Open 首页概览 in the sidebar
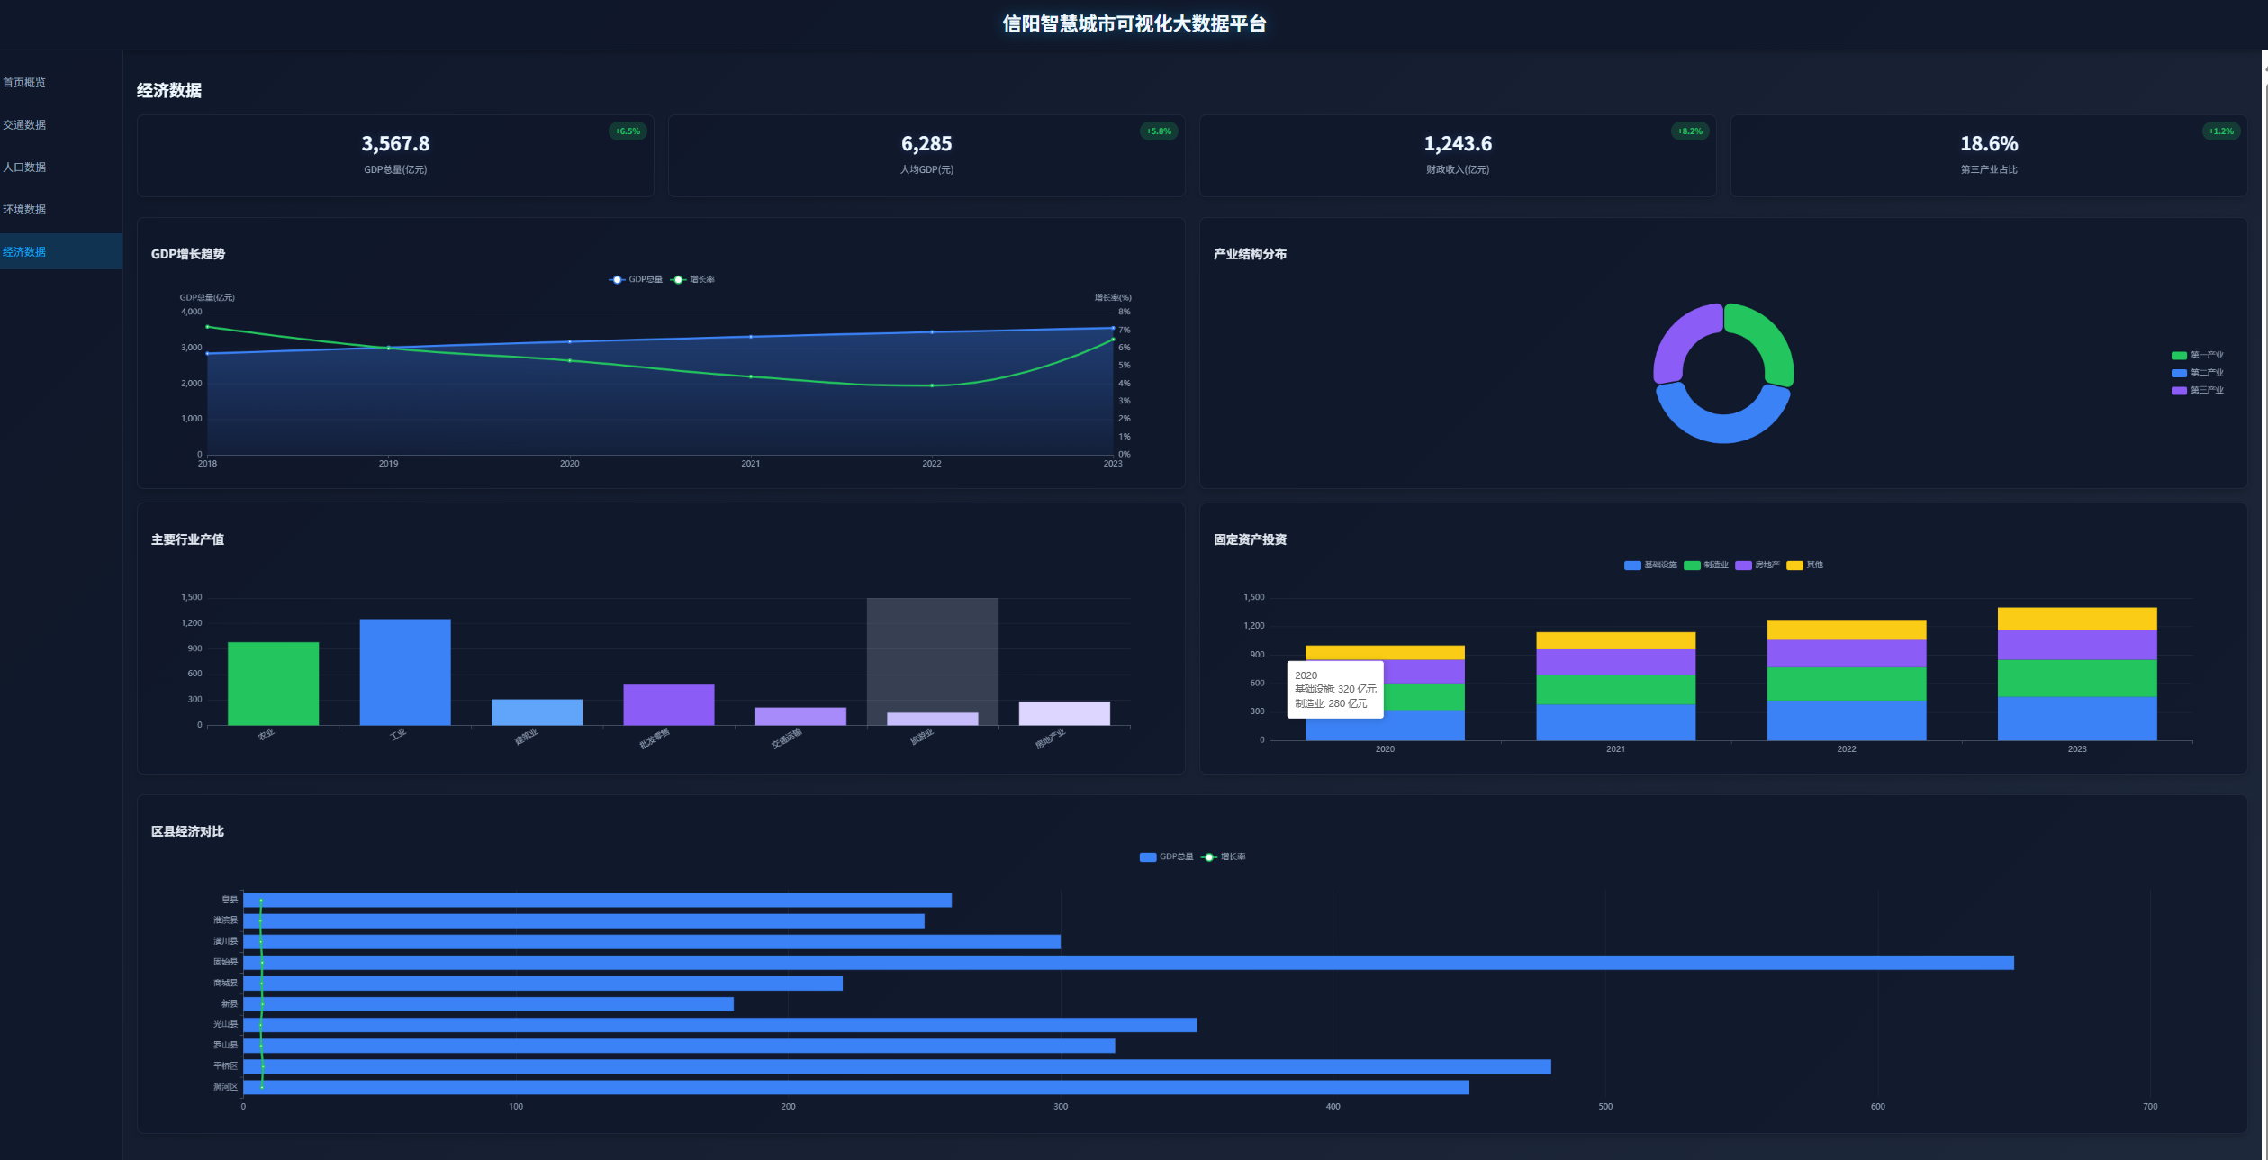Screen dimensions: 2268x1160 click(x=25, y=83)
